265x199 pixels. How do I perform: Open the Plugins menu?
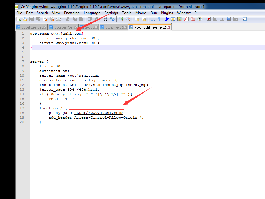[167, 13]
